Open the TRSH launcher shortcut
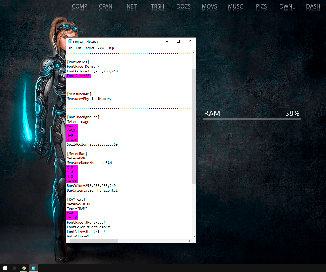326x272 pixels. [157, 6]
